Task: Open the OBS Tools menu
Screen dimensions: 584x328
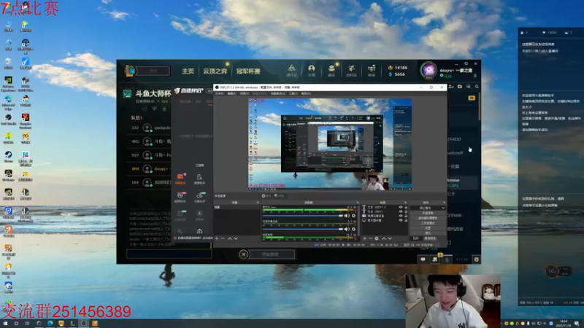Action: 293,94
